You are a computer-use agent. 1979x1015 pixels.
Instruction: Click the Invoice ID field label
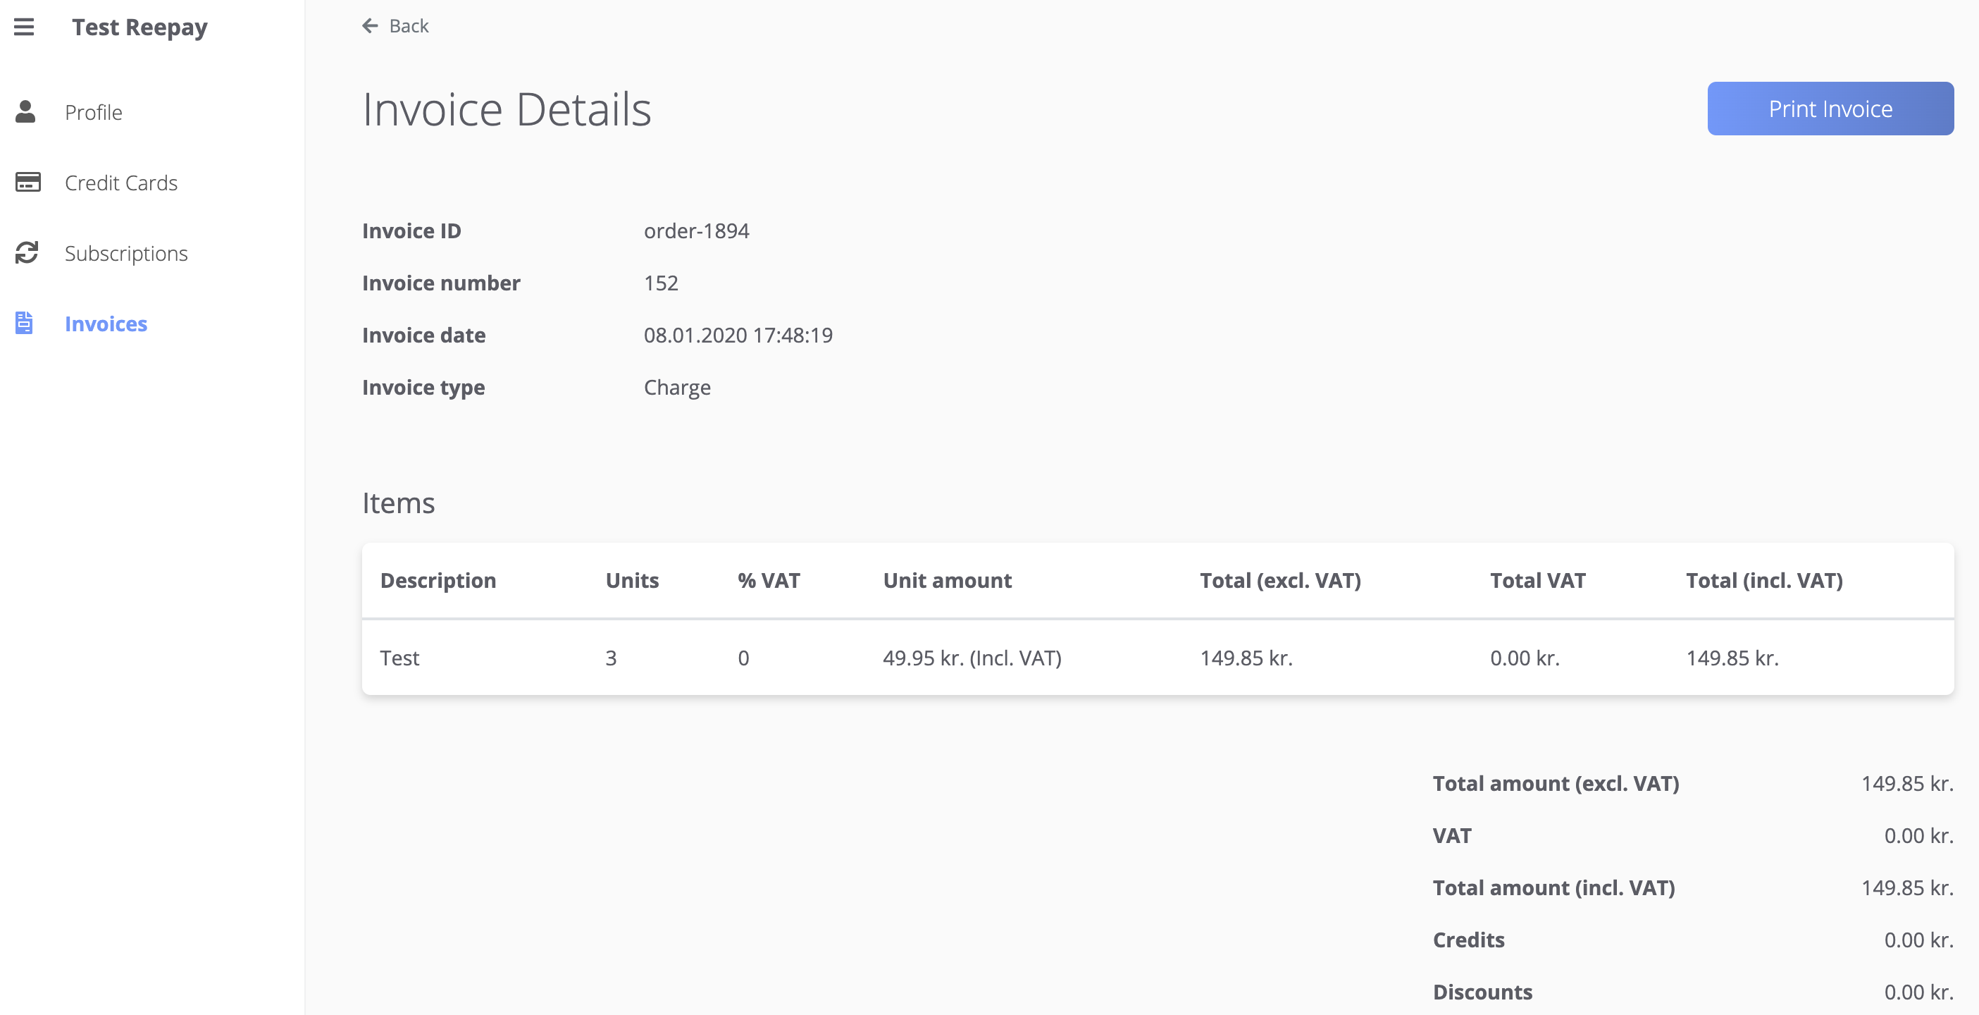coord(411,230)
